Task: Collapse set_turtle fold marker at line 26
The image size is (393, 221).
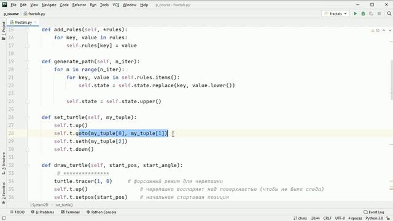Action: click(x=27, y=117)
